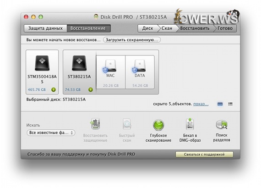Viewport: 261px width, 188px height.
Task: Click Восстановить защищенные icon
Action: pos(95,124)
